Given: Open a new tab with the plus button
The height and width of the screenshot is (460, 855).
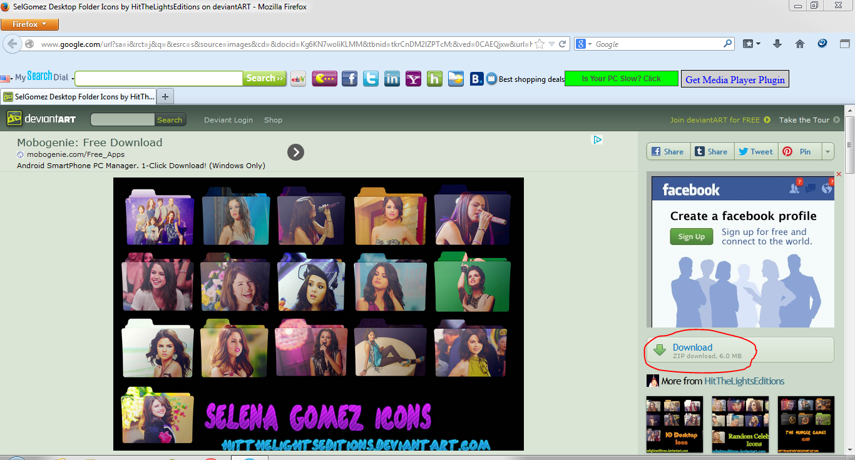Looking at the screenshot, I should pyautogui.click(x=165, y=97).
